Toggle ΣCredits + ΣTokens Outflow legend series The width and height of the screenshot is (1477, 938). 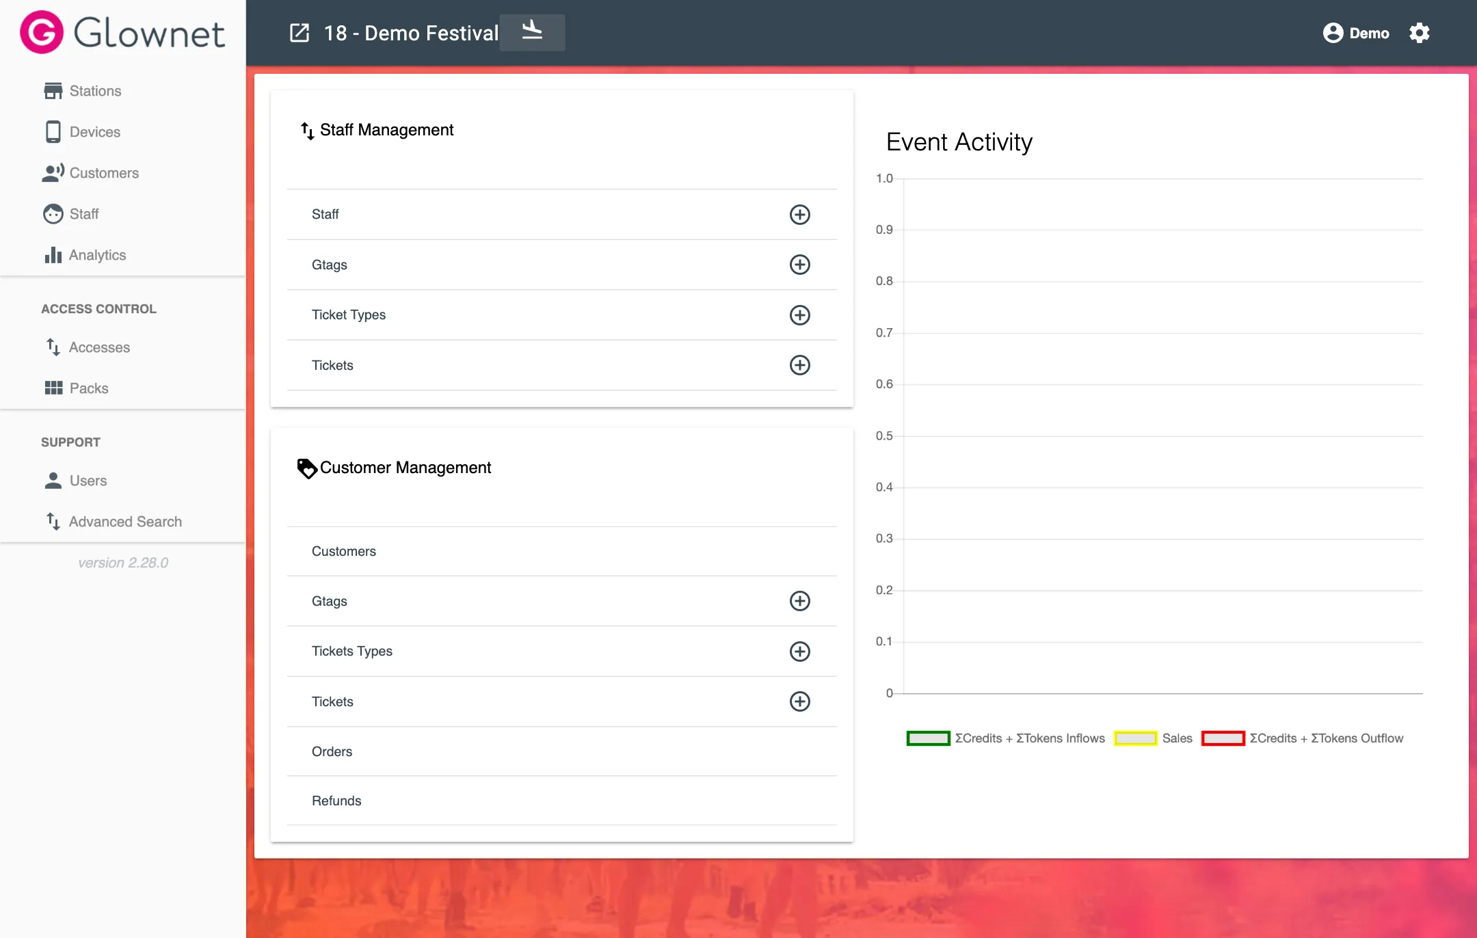pos(1302,738)
